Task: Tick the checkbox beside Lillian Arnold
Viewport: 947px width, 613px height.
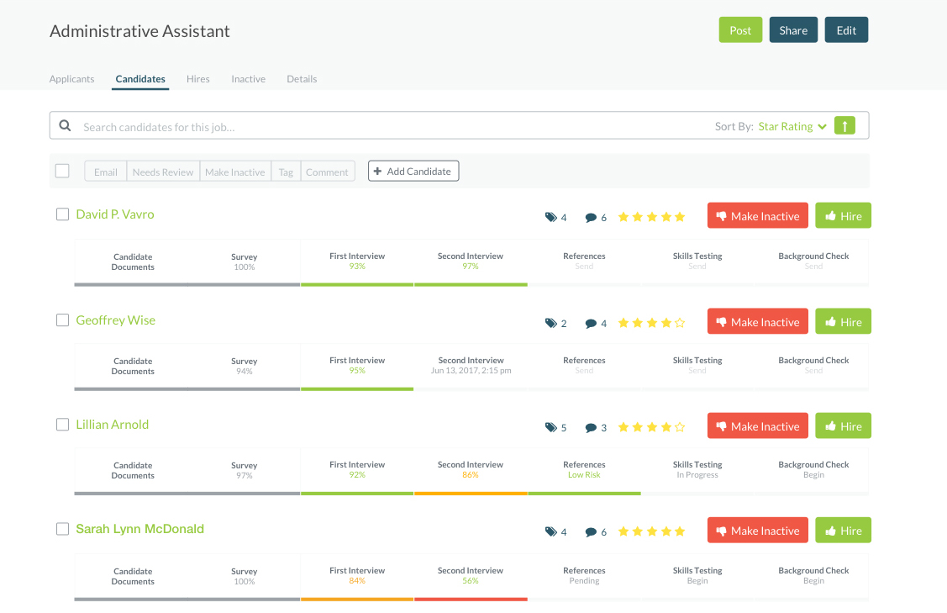Action: (x=62, y=425)
